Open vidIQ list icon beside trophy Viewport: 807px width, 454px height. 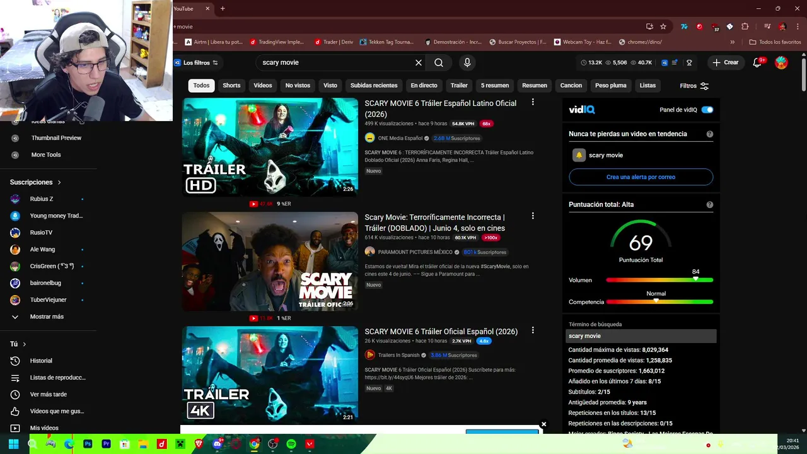click(x=675, y=62)
